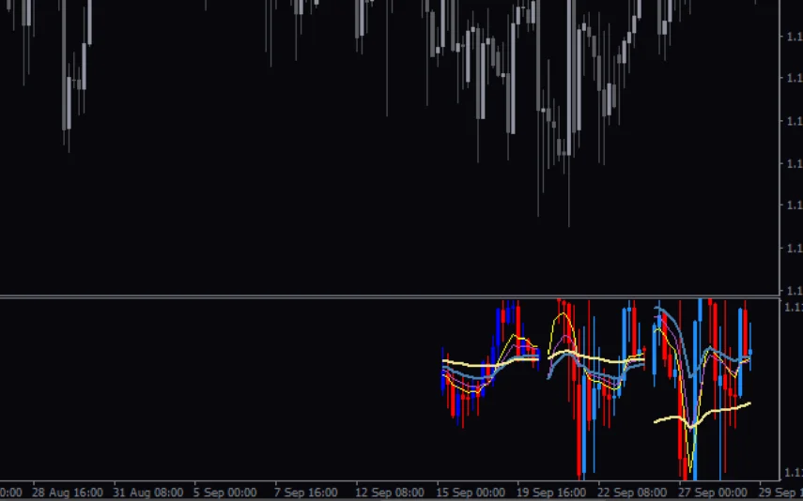803x501 pixels.
Task: Click the "28 Aug 16:00" time axis label
Action: coord(68,492)
